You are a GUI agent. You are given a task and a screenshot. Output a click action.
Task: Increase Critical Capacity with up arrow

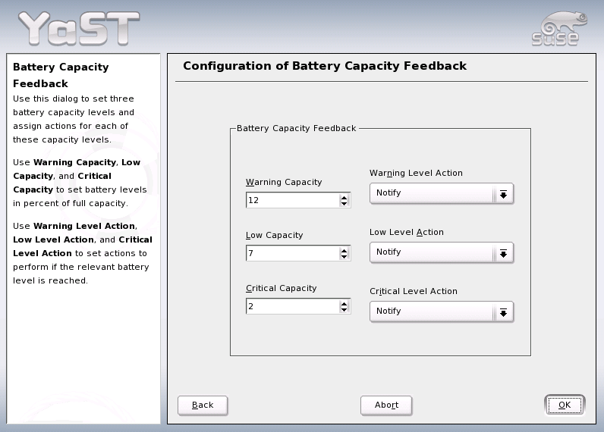pyautogui.click(x=344, y=303)
